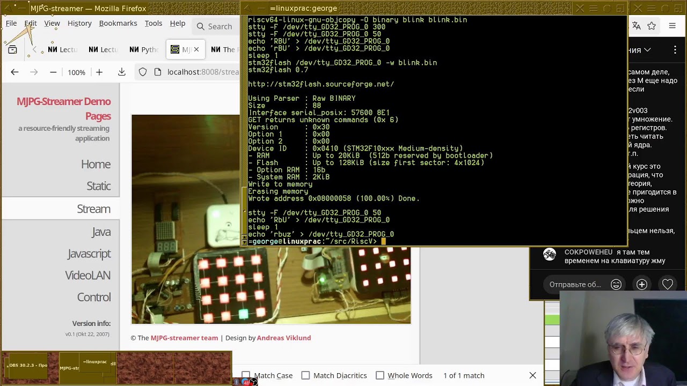Screen dimensions: 687x386
Task: Open the chat three-dot options menu
Action: coord(675,50)
